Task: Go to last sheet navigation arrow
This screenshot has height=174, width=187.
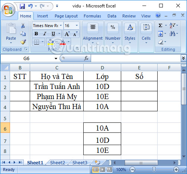Action: (20, 162)
